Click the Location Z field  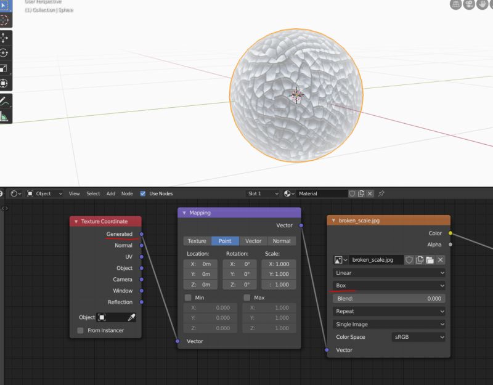tap(200, 285)
